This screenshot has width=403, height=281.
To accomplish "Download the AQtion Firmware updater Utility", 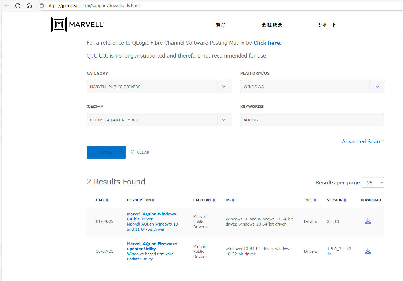I will (368, 251).
